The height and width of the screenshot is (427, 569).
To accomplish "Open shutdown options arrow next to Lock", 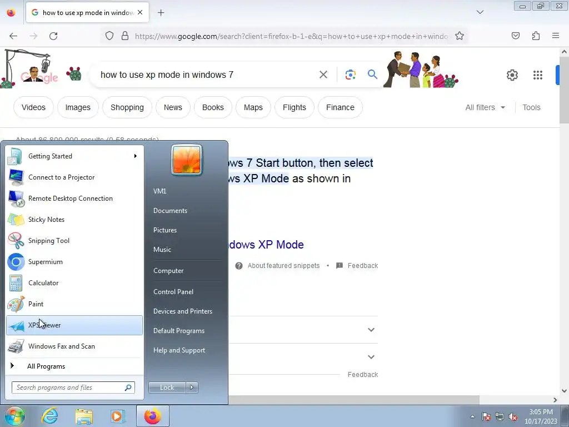I will 192,388.
